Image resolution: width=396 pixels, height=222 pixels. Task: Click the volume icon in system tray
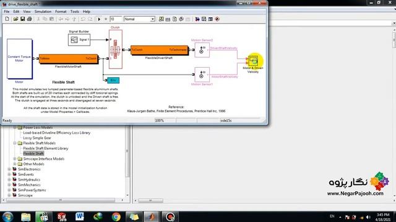(368, 217)
